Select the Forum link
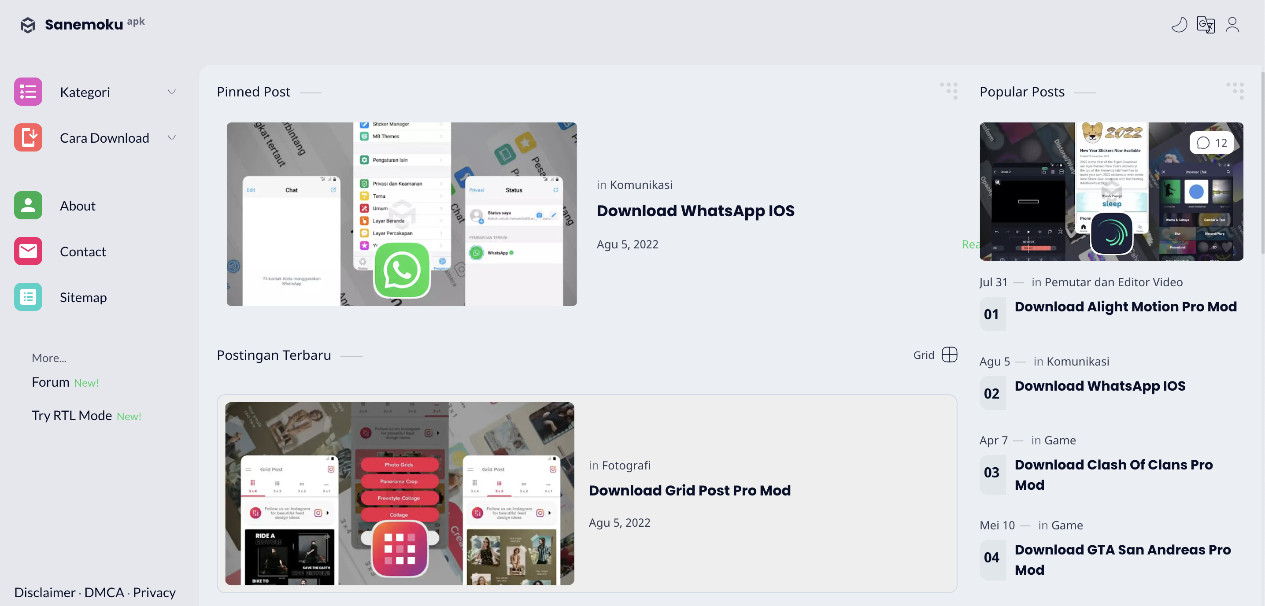This screenshot has width=1265, height=606. pos(50,382)
